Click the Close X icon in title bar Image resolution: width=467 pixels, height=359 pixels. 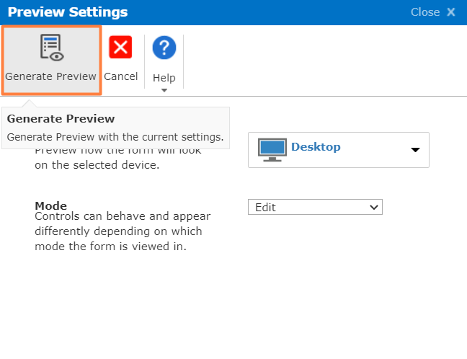pyautogui.click(x=451, y=12)
